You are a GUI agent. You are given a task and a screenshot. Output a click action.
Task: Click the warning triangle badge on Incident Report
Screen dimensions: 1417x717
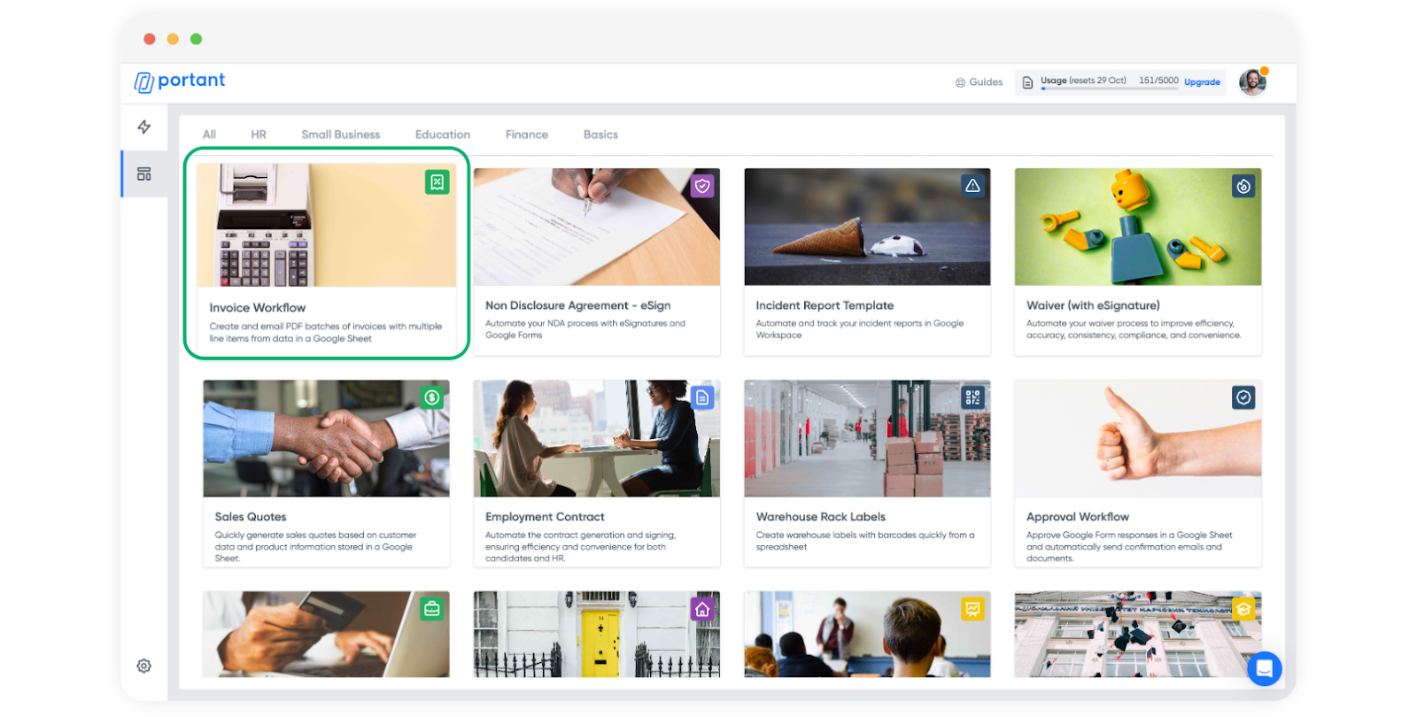[972, 186]
